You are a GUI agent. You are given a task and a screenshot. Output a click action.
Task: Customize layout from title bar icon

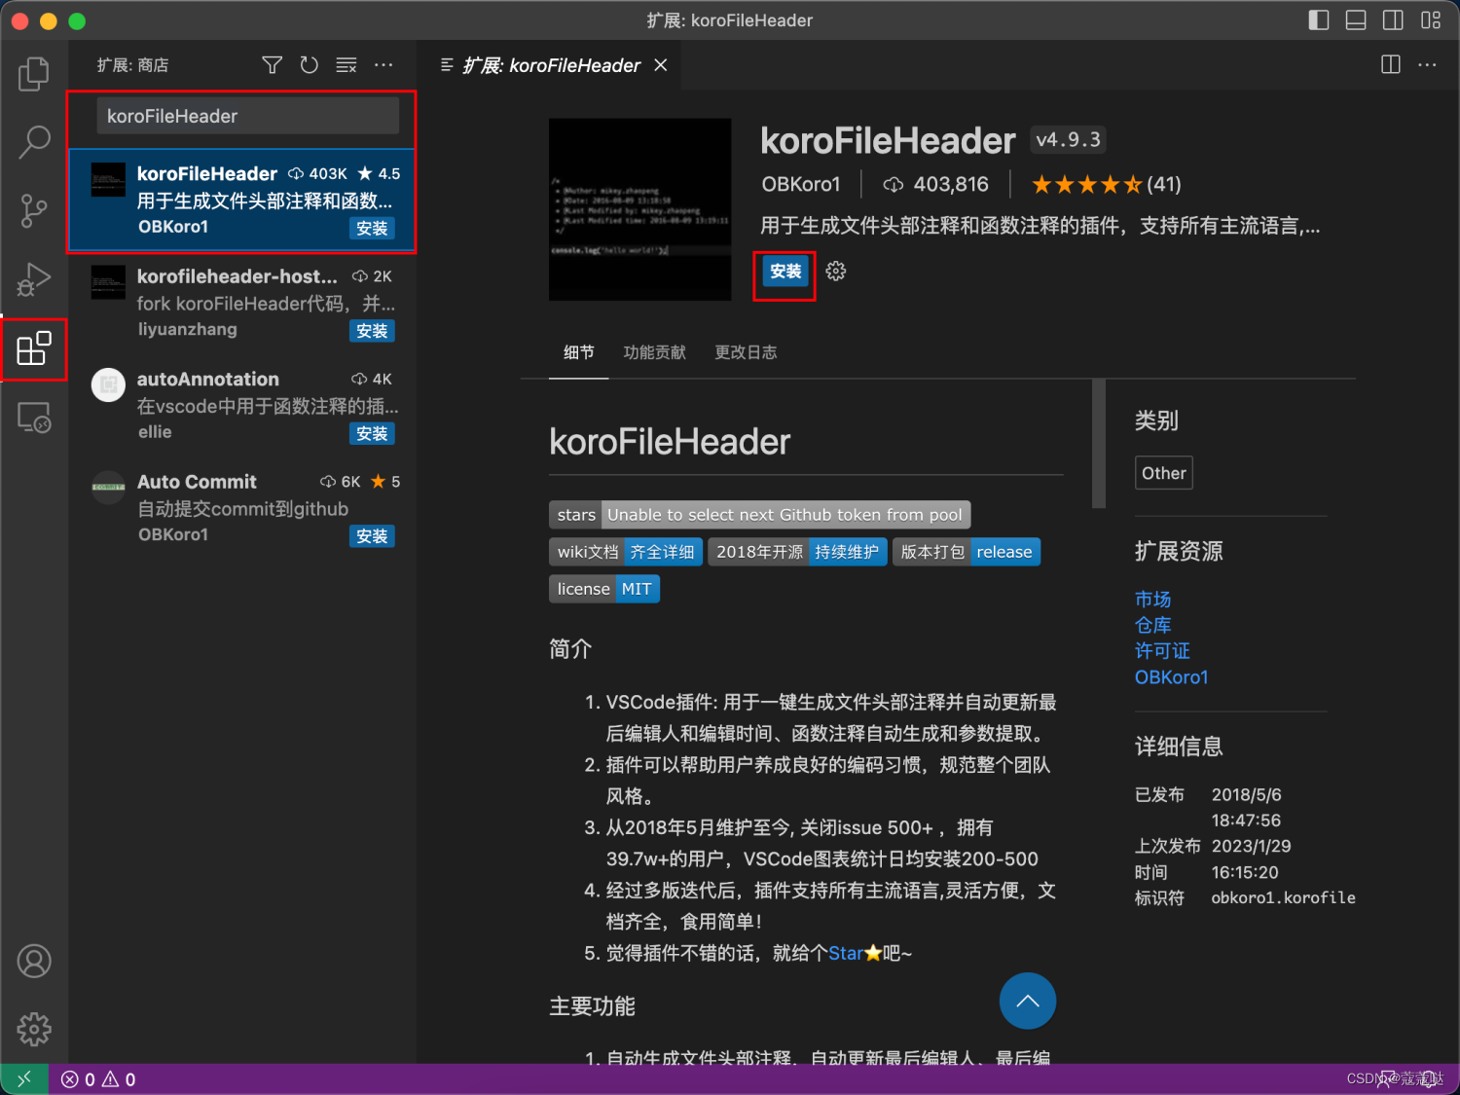1431,19
